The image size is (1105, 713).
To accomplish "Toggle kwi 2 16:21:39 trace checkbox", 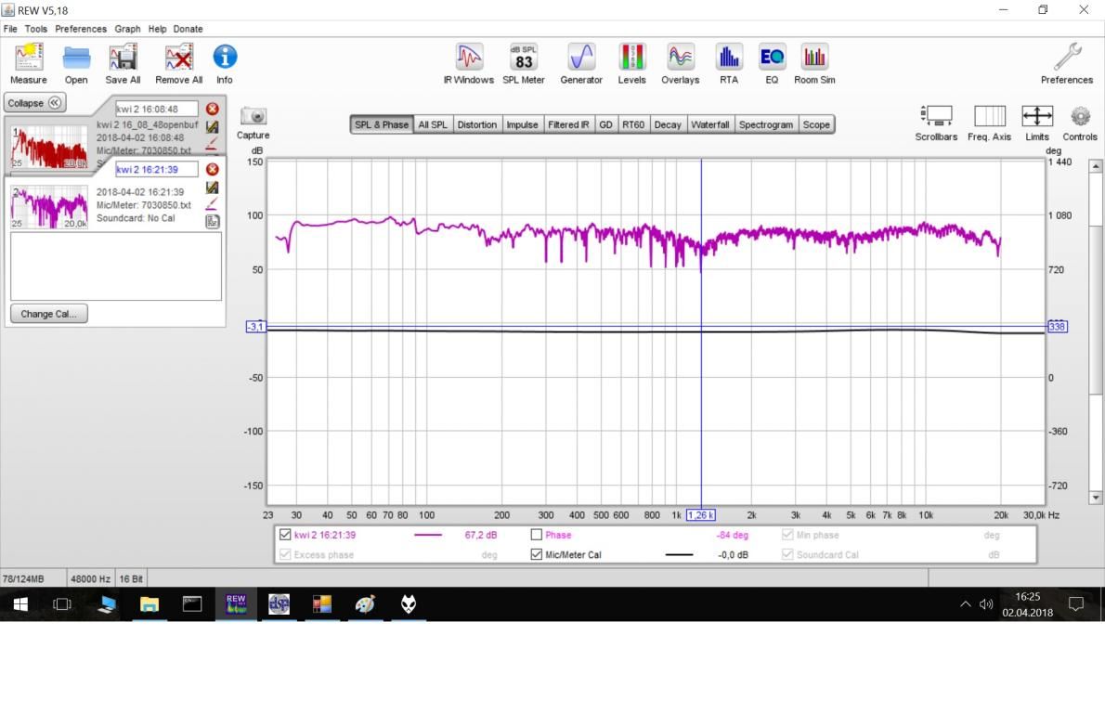I will (285, 535).
